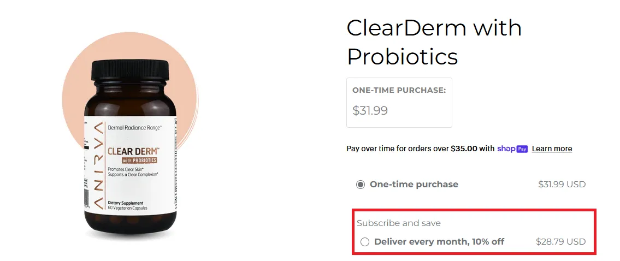The height and width of the screenshot is (261, 620).
Task: Click the black bottle cap in image
Action: (x=130, y=69)
